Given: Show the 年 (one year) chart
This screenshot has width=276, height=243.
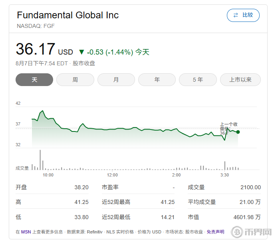Looking at the screenshot, I should (x=157, y=80).
